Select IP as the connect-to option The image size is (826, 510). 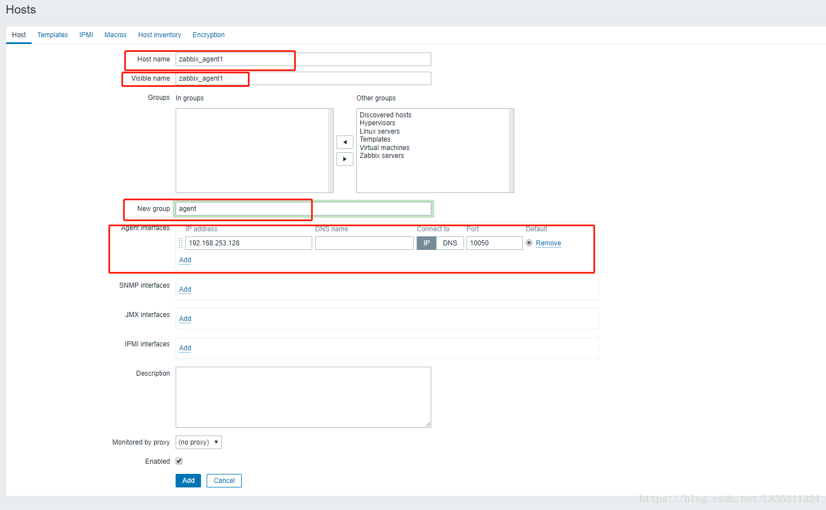point(426,243)
